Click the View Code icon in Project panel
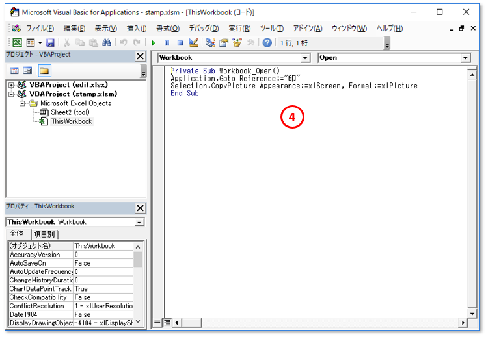Screen dimensions: 486x339 click(x=14, y=71)
